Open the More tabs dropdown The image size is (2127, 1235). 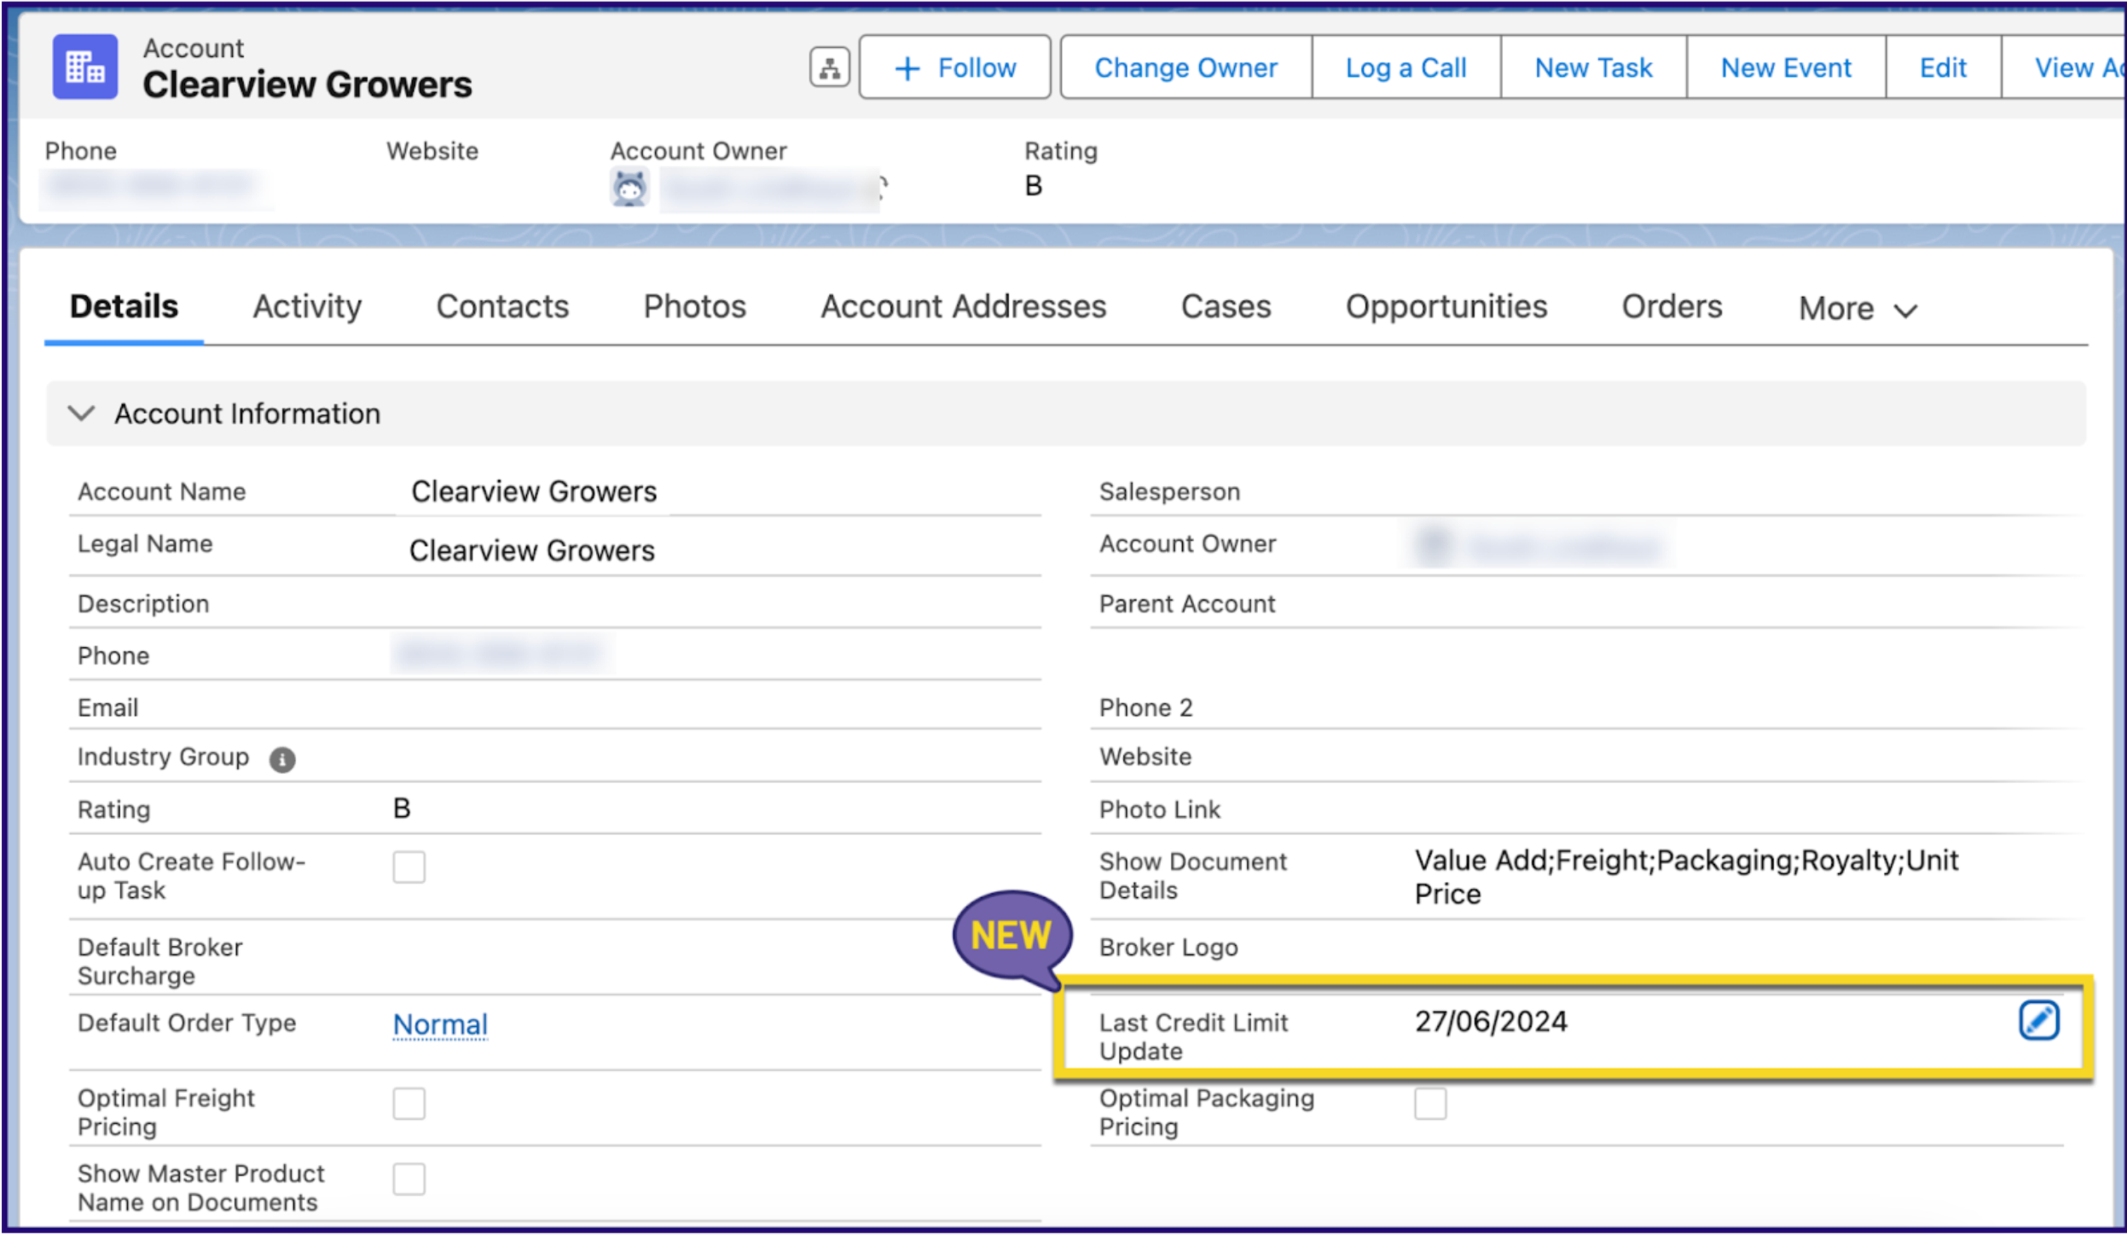[1858, 309]
